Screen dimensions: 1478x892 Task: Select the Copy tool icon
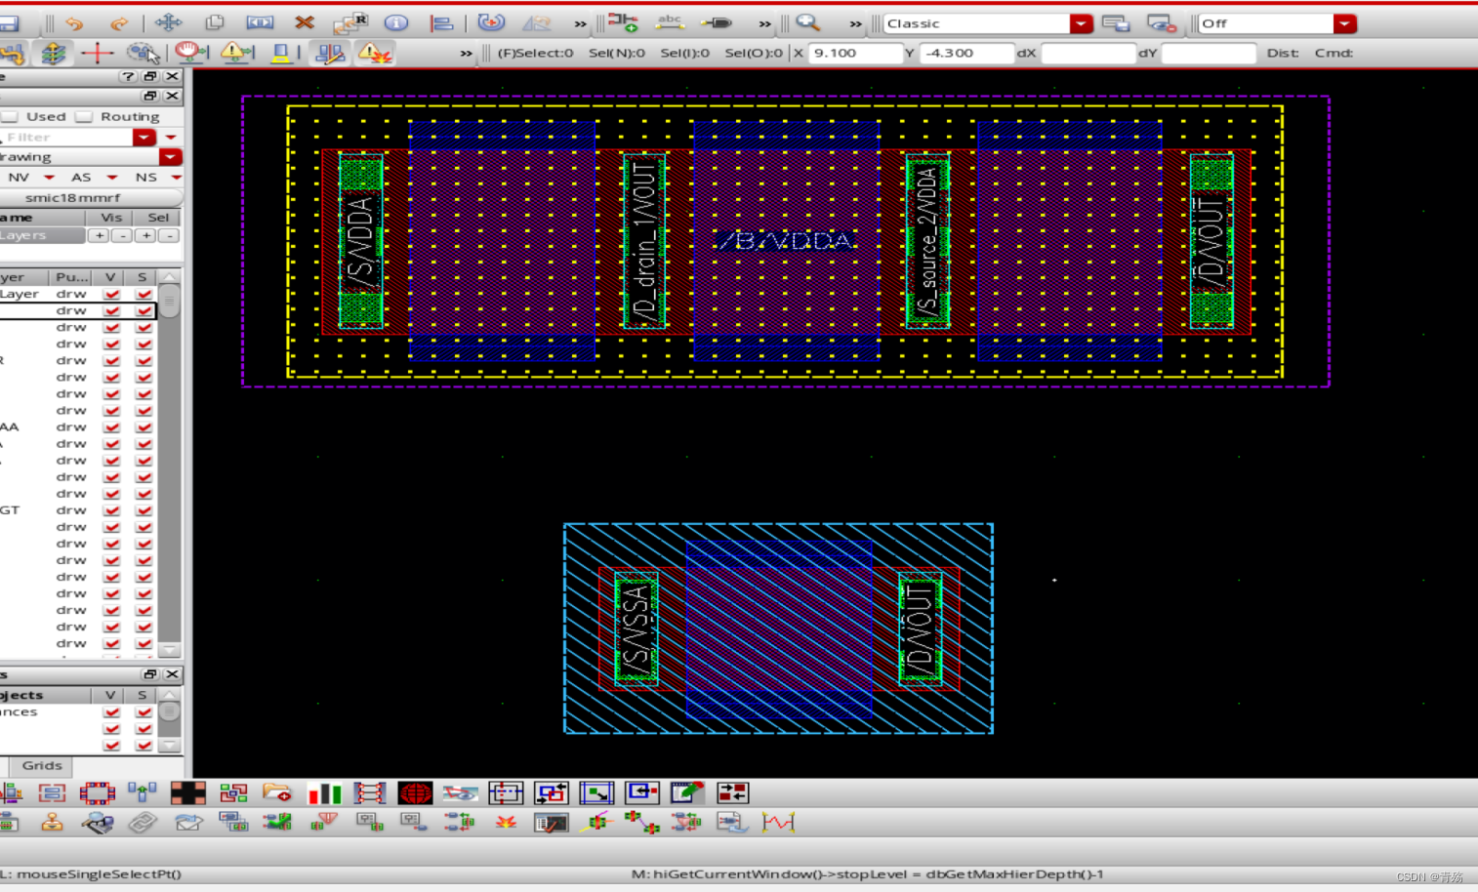point(214,22)
